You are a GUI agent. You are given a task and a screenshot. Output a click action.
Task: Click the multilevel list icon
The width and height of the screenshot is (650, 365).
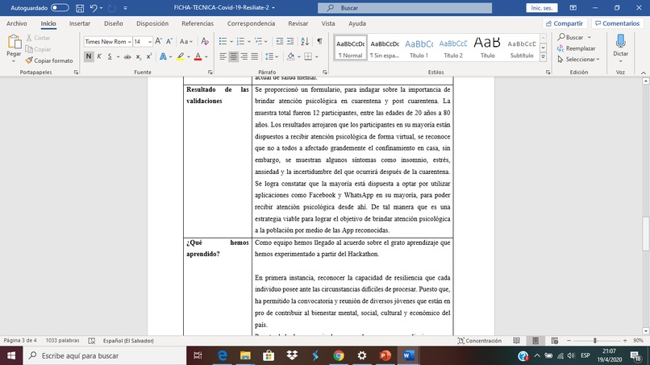coord(258,41)
